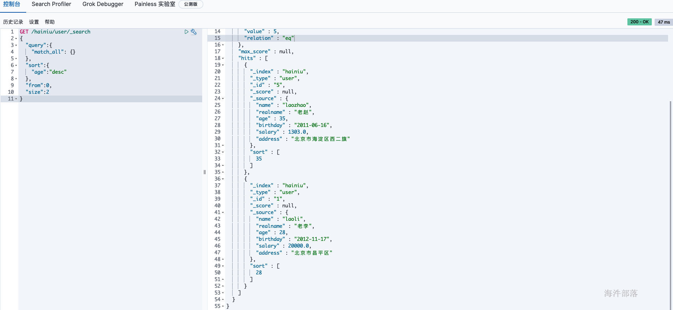Open 帮助 help menu

click(50, 22)
